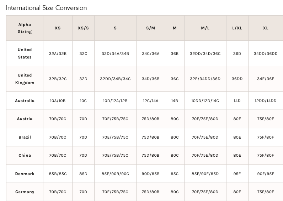Screen dimensions: 283x201
Task: Select the 34E/36E United Kingdom cell
Action: (x=266, y=79)
